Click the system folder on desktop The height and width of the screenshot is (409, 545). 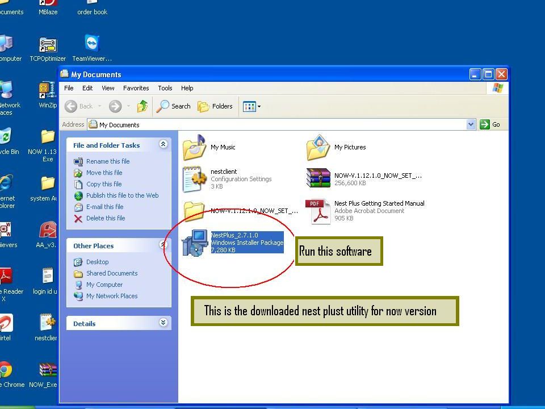pyautogui.click(x=44, y=189)
